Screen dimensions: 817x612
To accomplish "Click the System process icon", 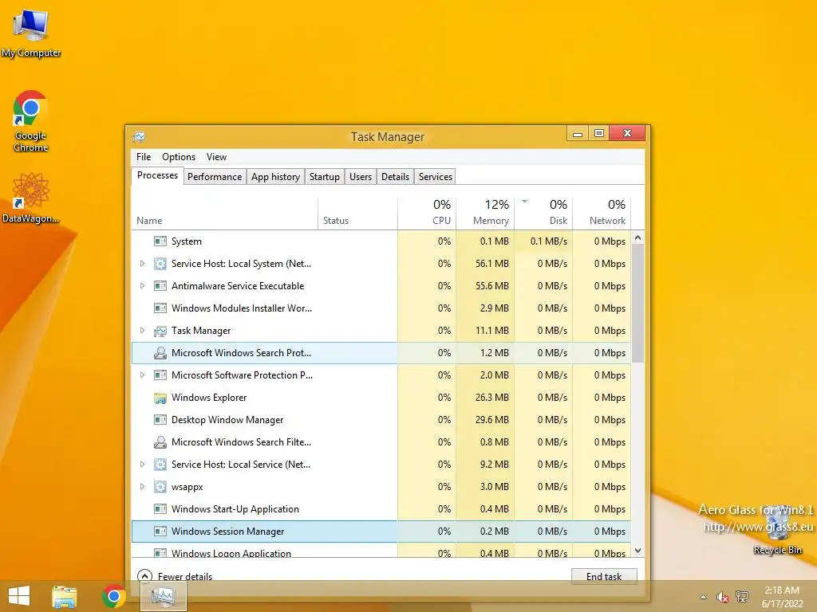I will (160, 241).
